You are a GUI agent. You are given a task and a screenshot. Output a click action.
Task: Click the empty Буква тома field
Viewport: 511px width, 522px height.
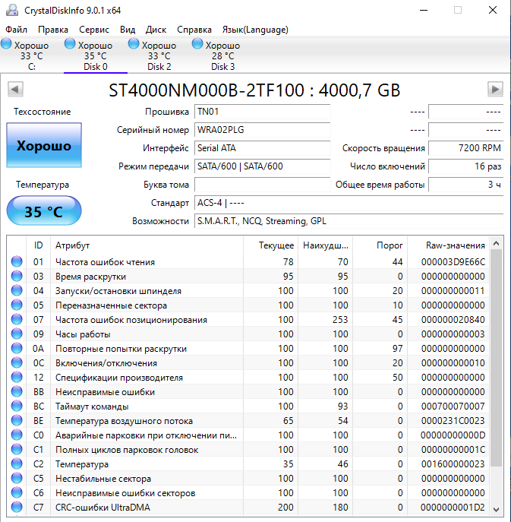click(x=262, y=185)
